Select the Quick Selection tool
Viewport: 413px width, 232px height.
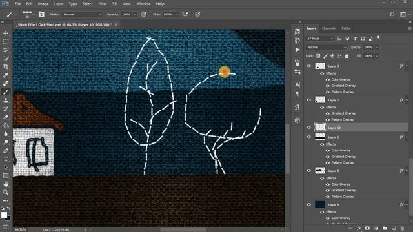point(6,59)
